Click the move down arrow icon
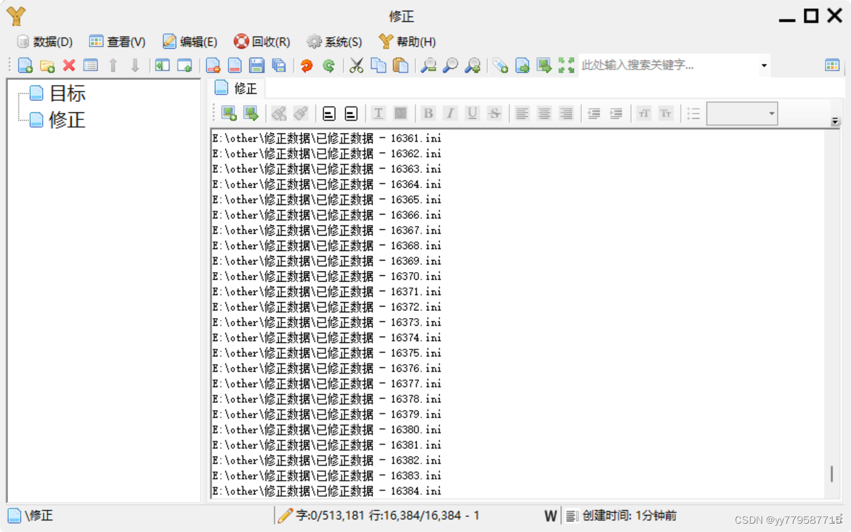Screen dimensions: 851x532 pyautogui.click(x=135, y=65)
